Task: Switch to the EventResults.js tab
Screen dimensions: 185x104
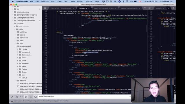Action: [x=66, y=8]
